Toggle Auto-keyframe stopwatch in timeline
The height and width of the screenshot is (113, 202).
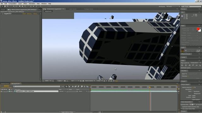(x=85, y=87)
